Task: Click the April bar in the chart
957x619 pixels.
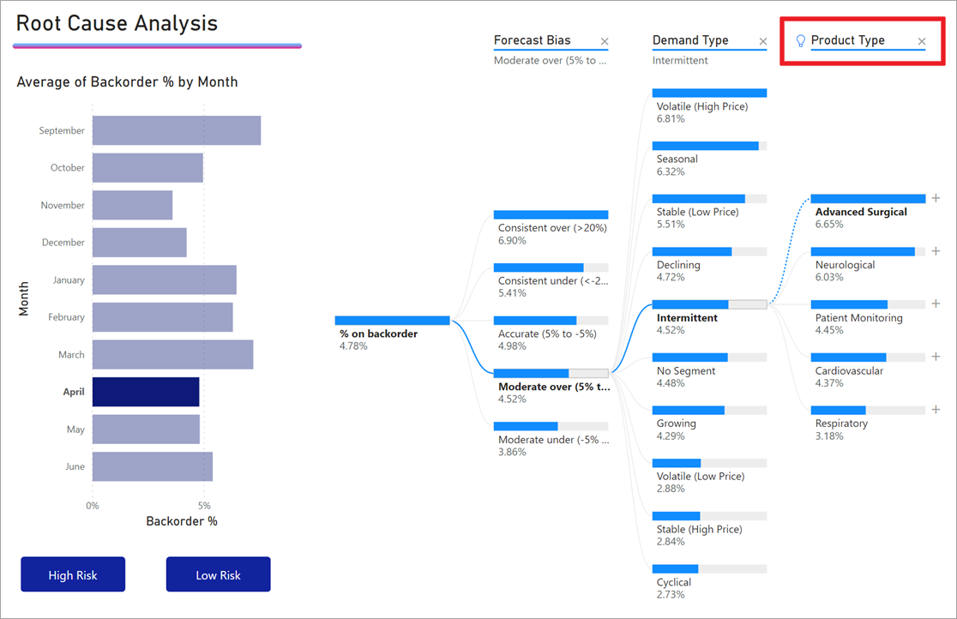Action: pyautogui.click(x=146, y=391)
